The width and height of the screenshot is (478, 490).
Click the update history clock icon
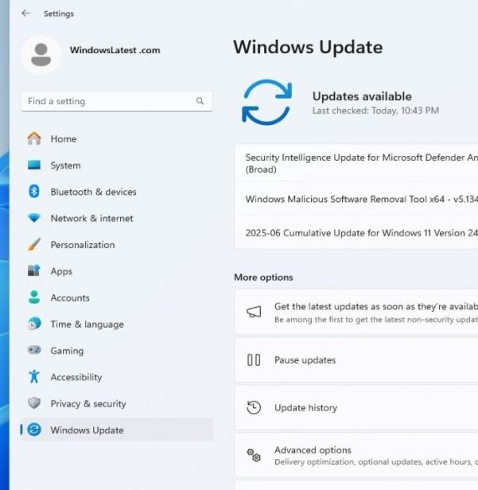[x=254, y=407]
